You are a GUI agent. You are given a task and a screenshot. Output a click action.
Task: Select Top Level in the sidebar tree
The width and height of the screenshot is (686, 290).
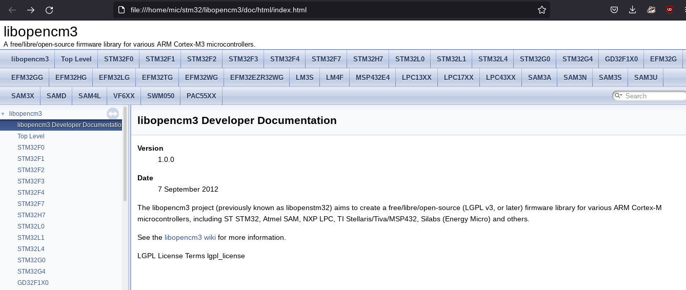click(x=31, y=136)
